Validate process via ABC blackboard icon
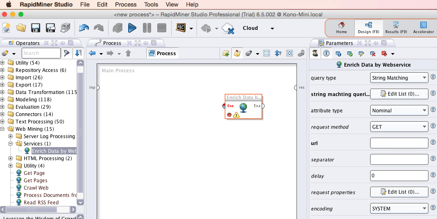 click(181, 28)
